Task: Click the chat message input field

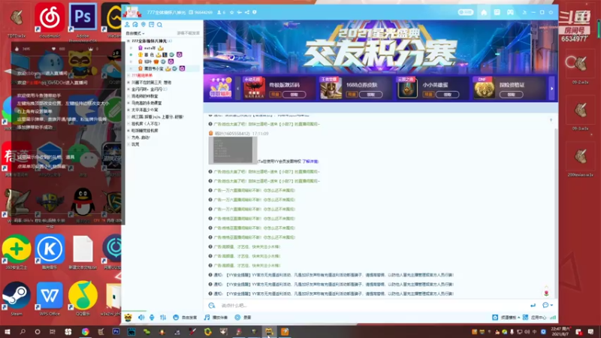Action: [x=373, y=306]
